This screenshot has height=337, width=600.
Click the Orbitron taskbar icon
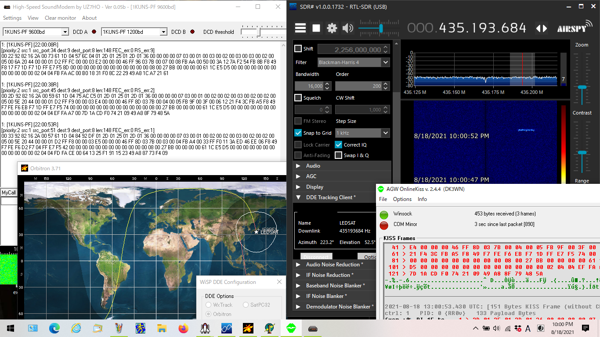click(x=248, y=328)
